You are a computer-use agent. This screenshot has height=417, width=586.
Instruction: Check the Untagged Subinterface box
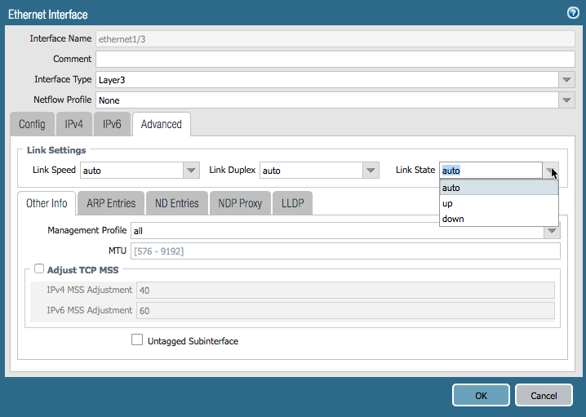coord(137,340)
